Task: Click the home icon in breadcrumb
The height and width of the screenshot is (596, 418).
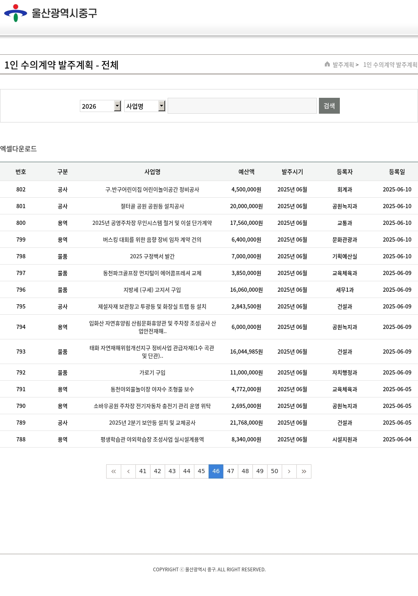Action: pyautogui.click(x=327, y=64)
